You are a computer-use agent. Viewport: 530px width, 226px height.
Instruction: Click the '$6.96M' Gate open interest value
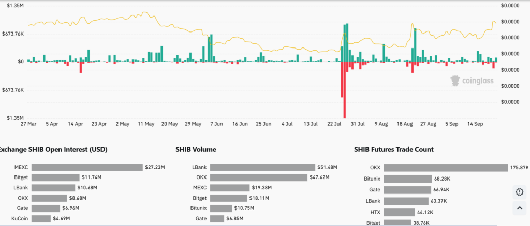70,208
